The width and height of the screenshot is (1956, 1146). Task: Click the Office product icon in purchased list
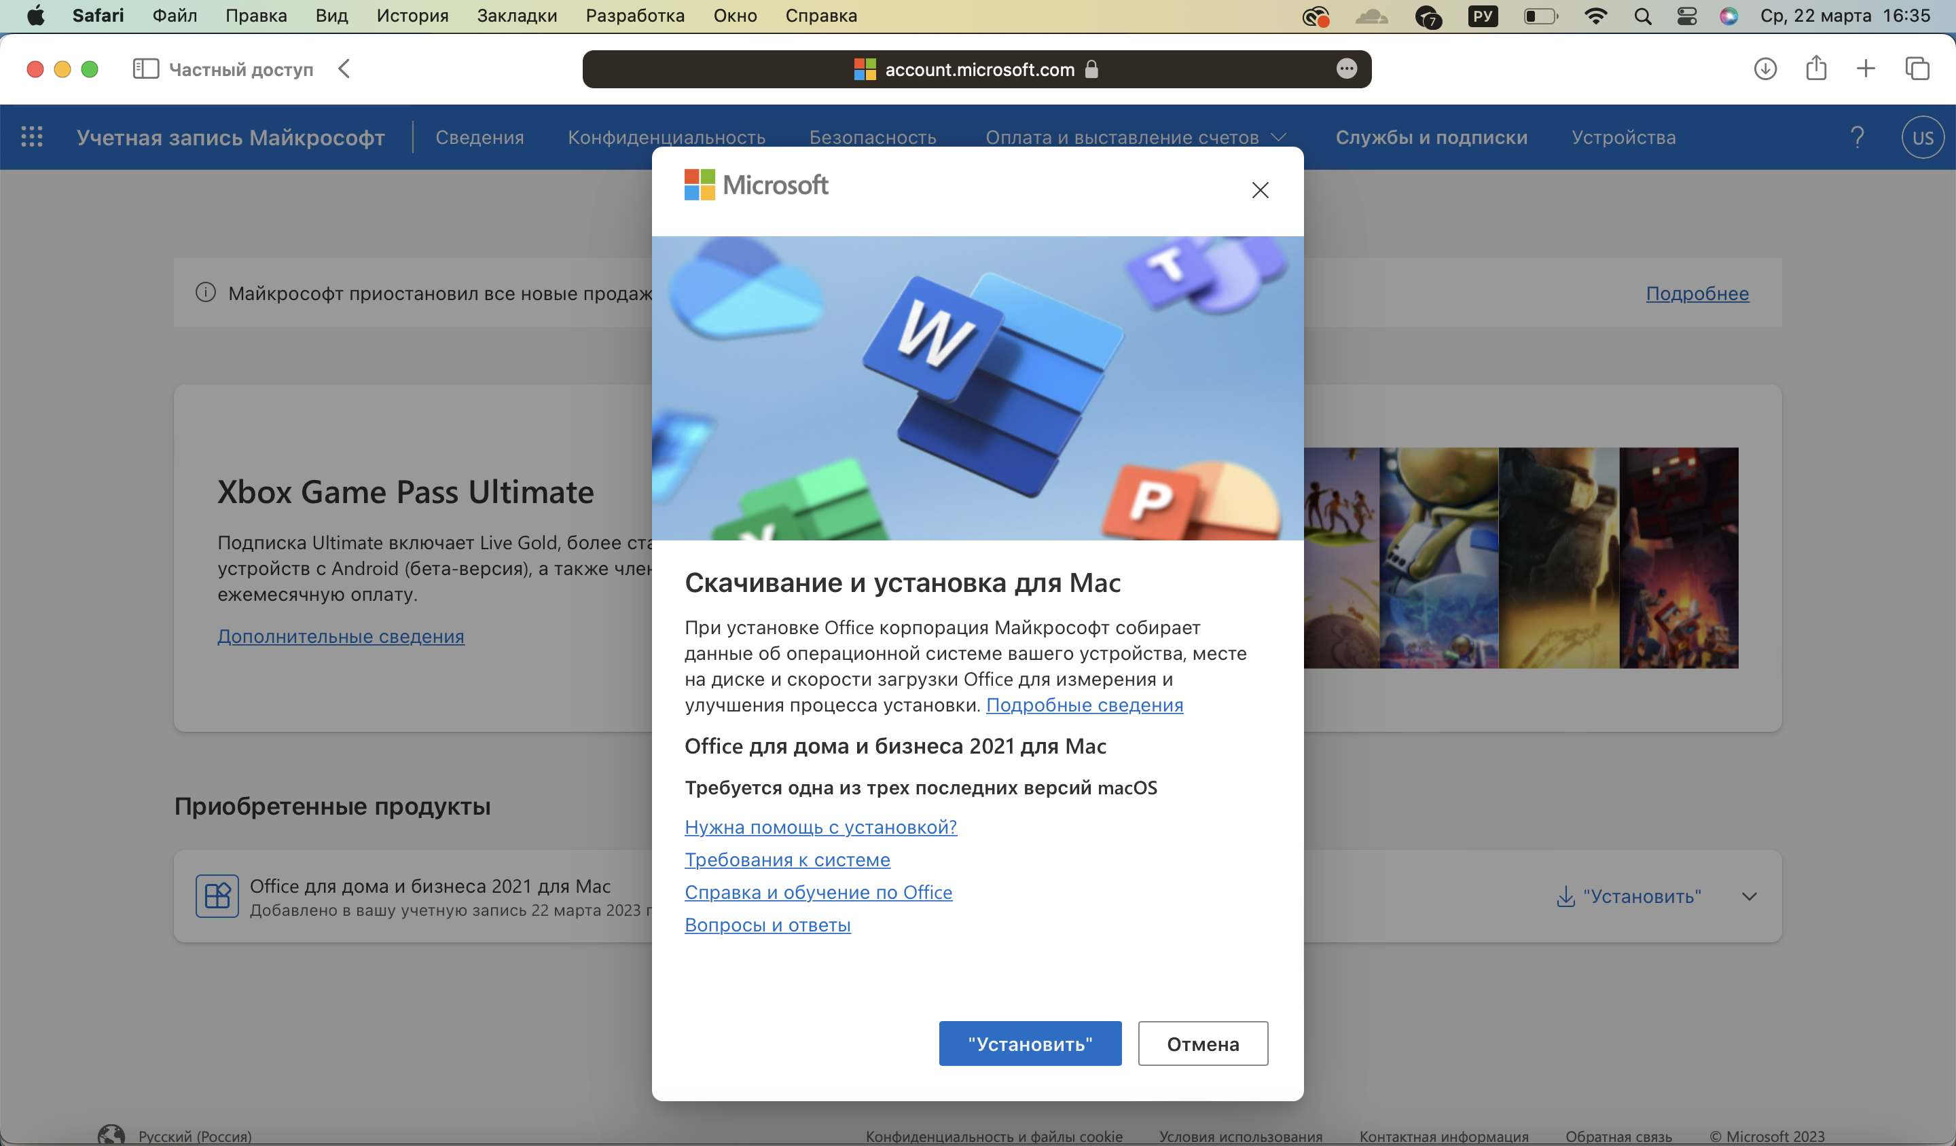(217, 896)
